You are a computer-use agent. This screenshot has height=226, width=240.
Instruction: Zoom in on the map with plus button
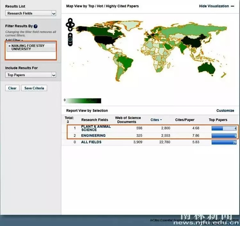pos(70,35)
